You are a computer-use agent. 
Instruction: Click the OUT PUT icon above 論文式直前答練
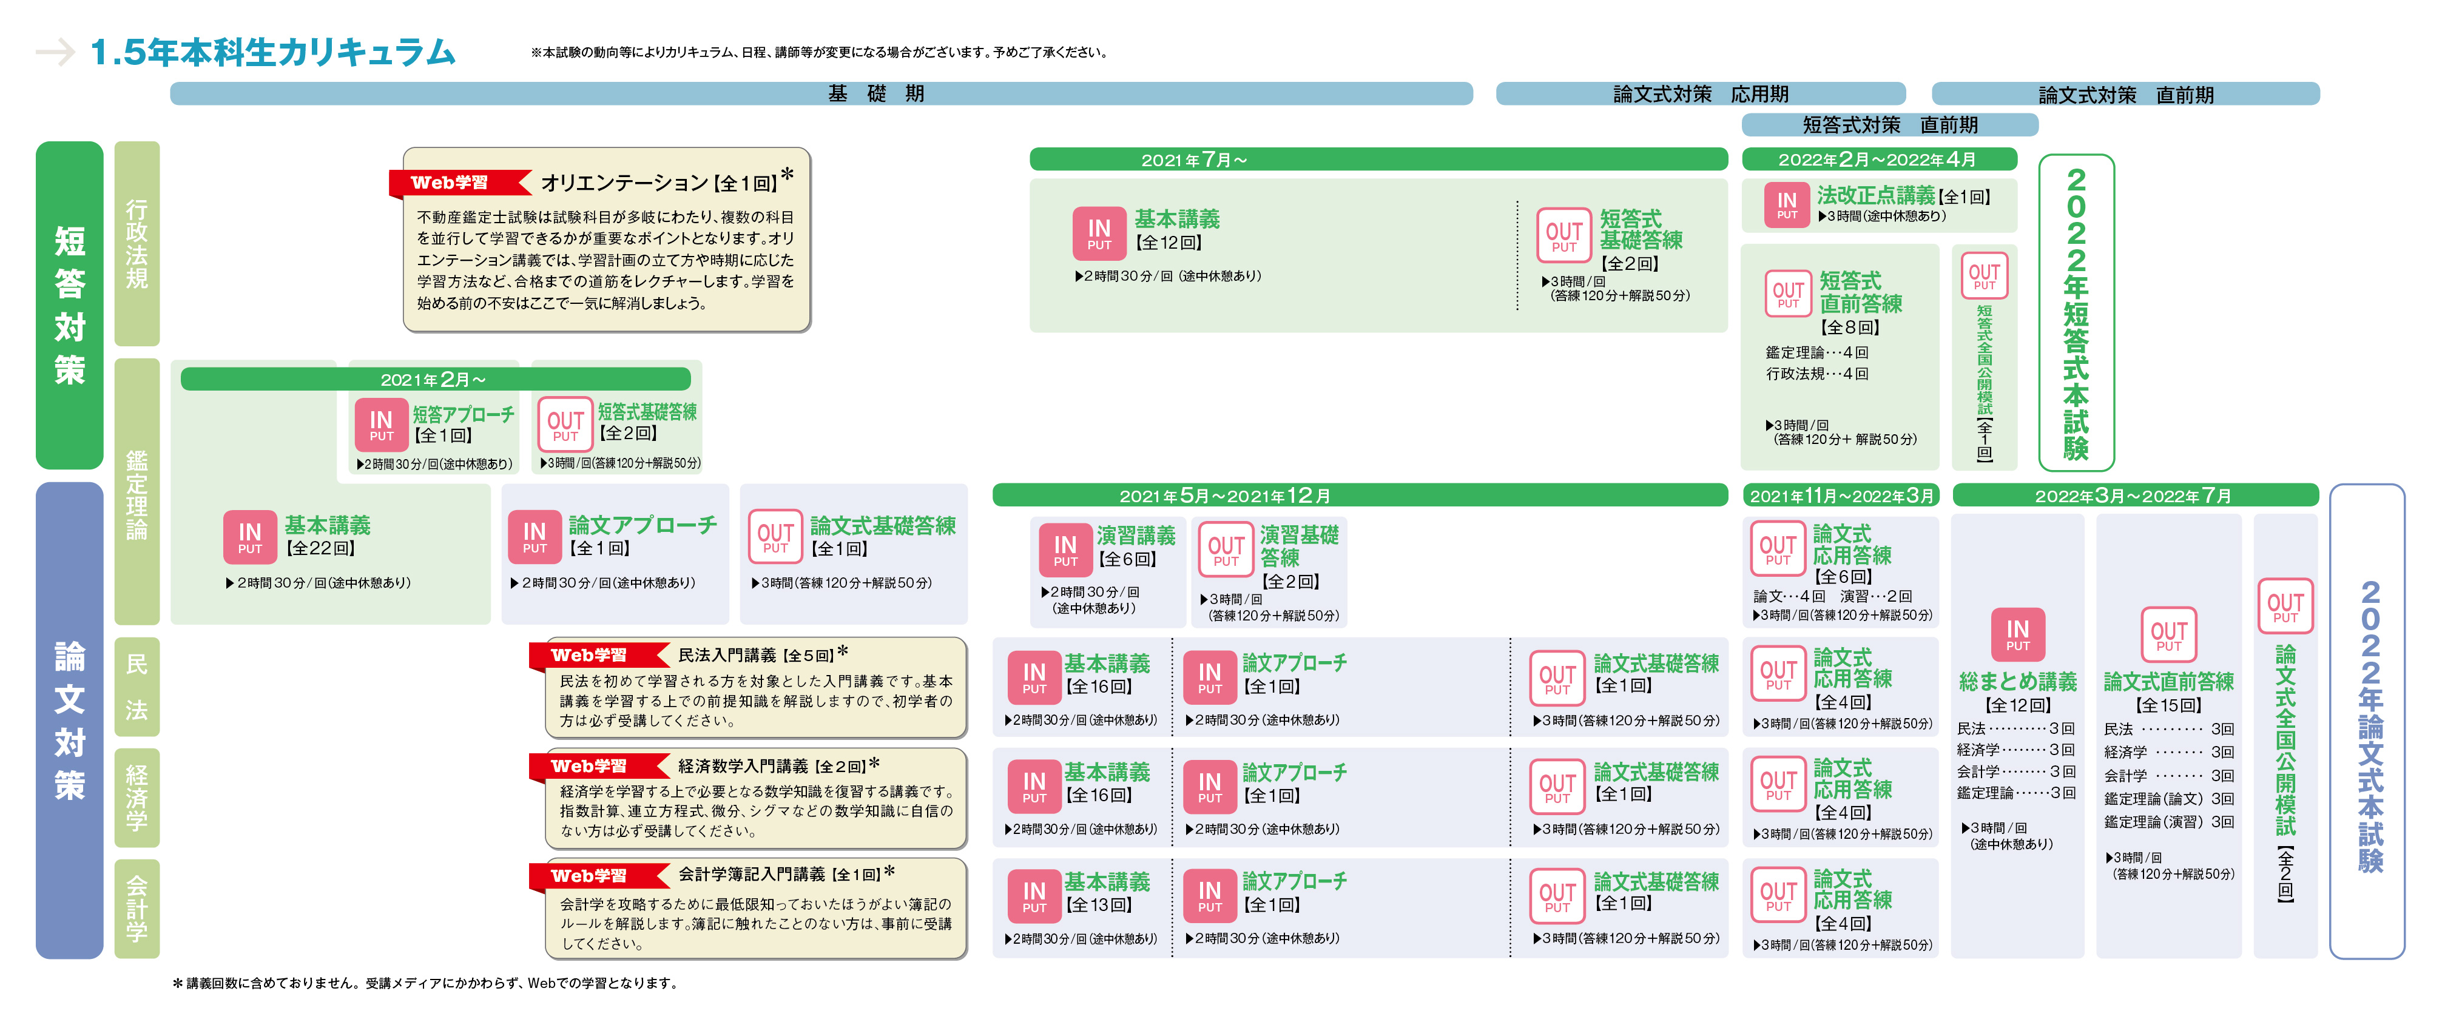[x=2168, y=634]
